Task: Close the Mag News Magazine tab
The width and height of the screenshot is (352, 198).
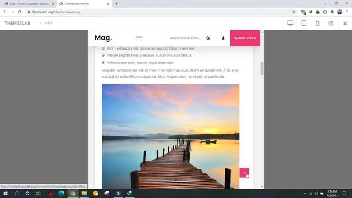Action: click(53, 4)
